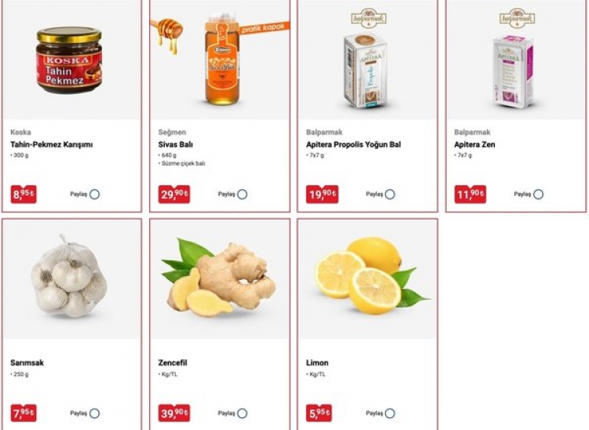Open the Seğmen honey jar image
Image resolution: width=589 pixels, height=430 pixels.
click(x=221, y=59)
